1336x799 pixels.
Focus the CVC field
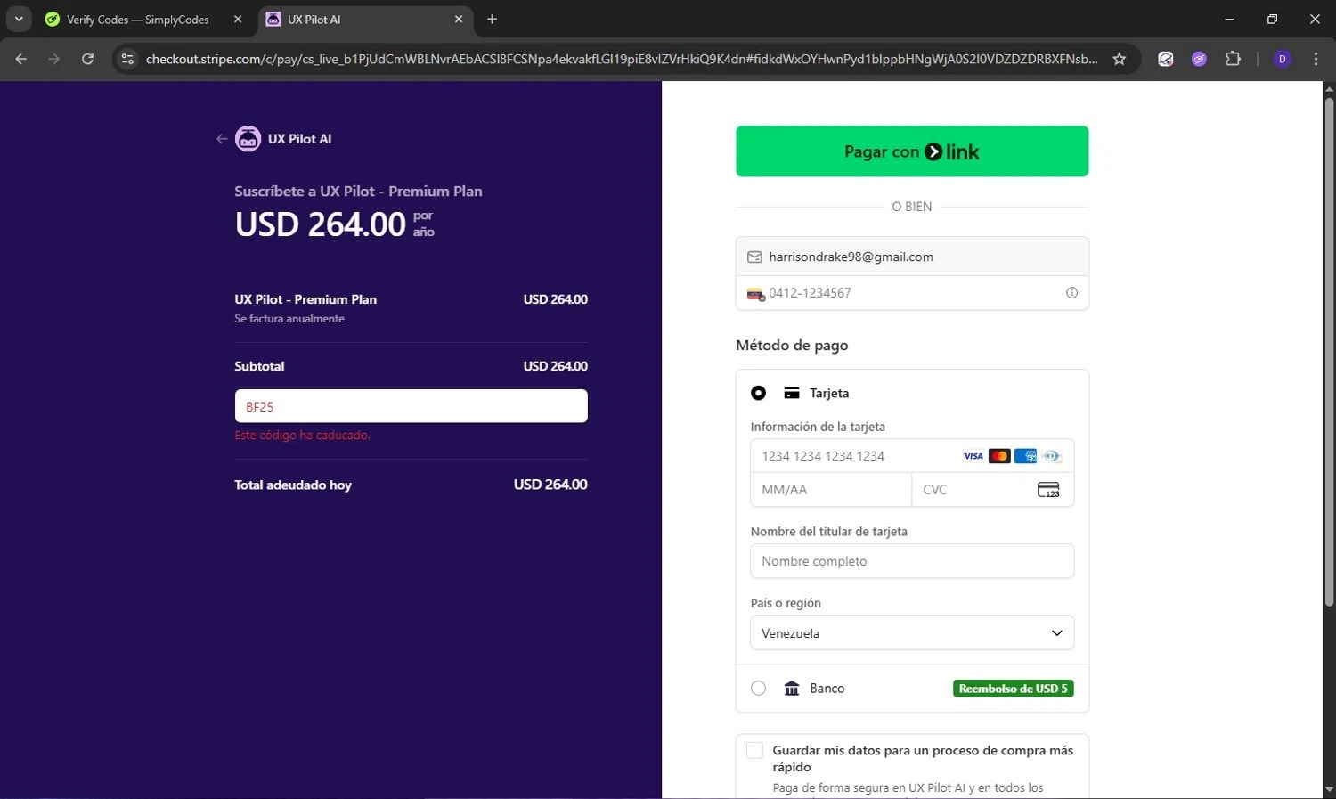993,490
